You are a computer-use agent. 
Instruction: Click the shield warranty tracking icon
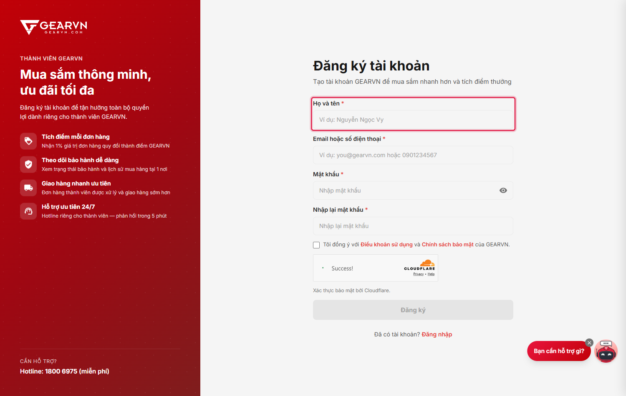[x=28, y=164]
